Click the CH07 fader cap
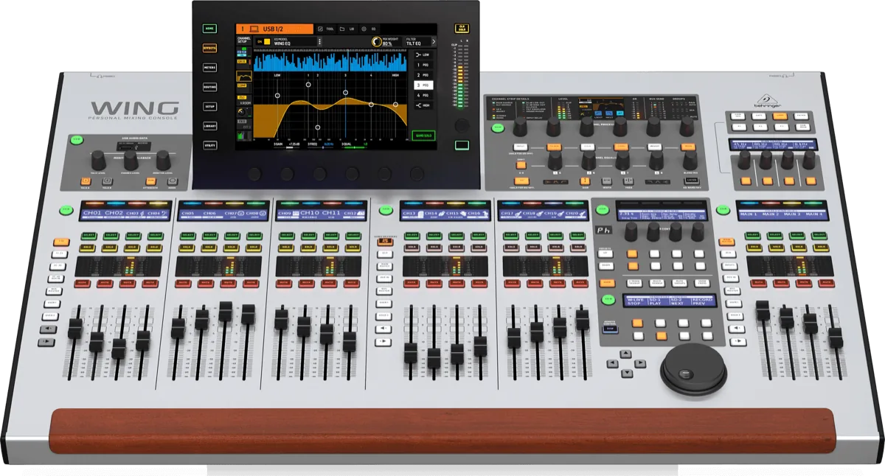 226,312
